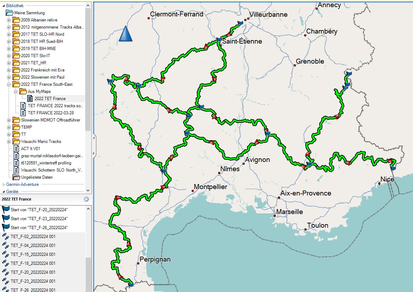Select TET FRANCE 2022-03-28 list
The height and width of the screenshot is (292, 413).
[51, 113]
